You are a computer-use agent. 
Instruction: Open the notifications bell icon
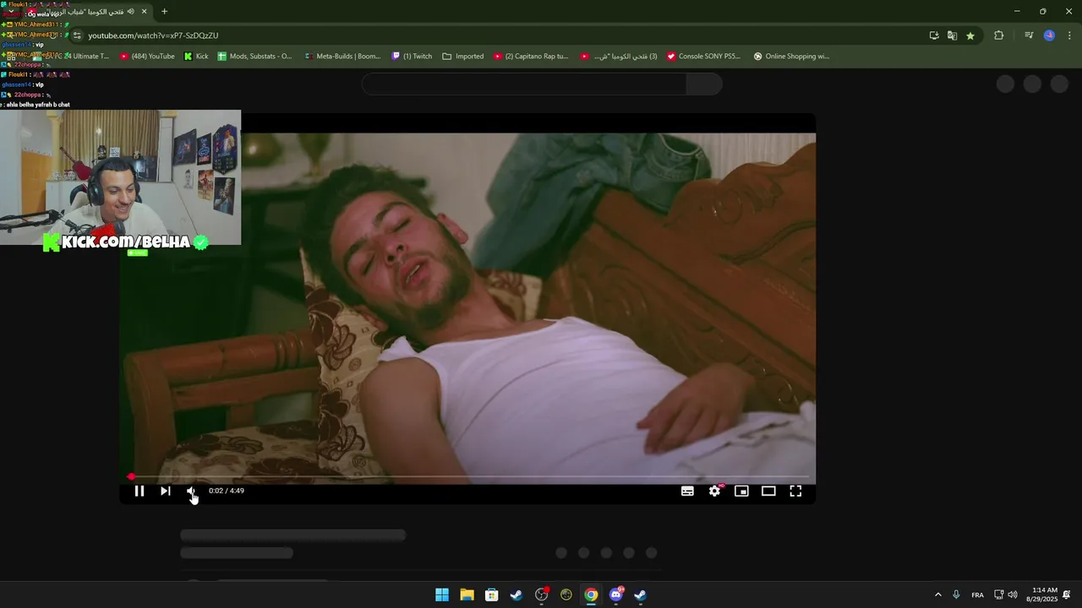tap(1067, 594)
